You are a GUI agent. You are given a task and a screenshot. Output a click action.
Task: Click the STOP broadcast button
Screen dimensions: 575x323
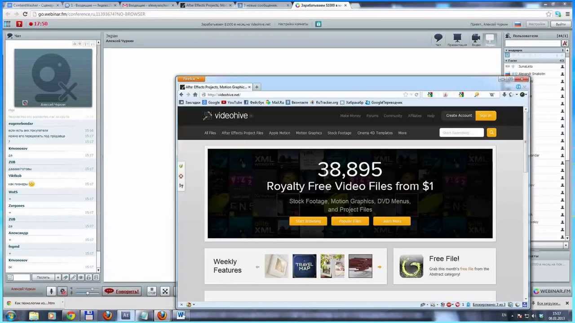152,291
